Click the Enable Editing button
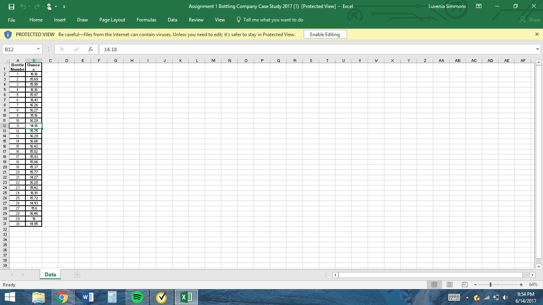This screenshot has height=305, width=543. 325,35
